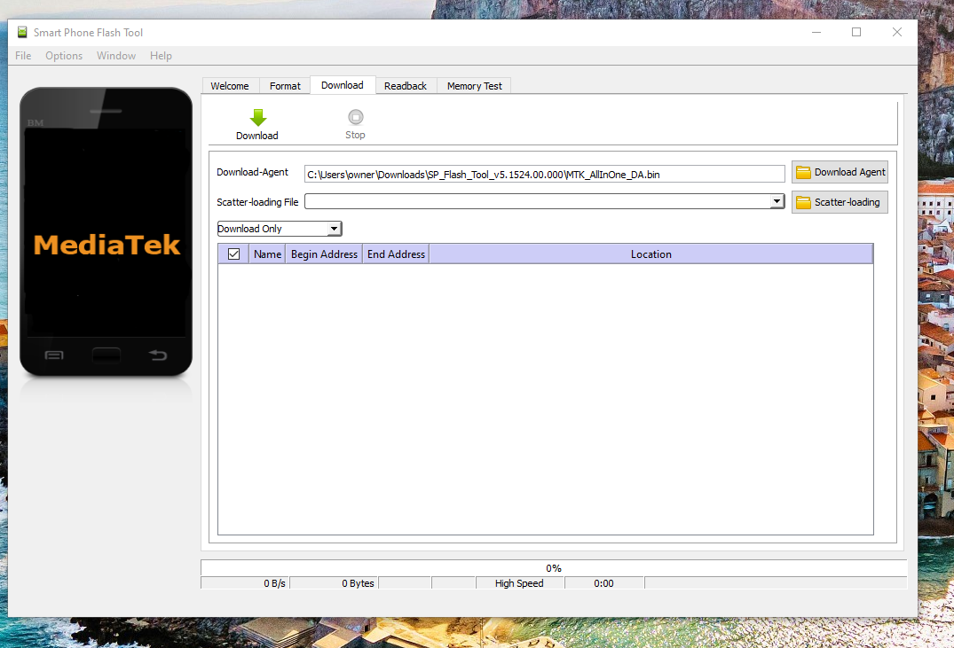Click the 0 Bytes status entry
This screenshot has width=954, height=648.
358,583
